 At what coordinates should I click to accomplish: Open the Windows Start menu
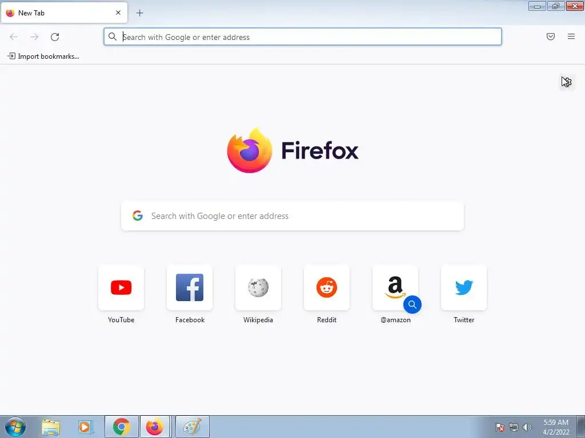pos(15,427)
